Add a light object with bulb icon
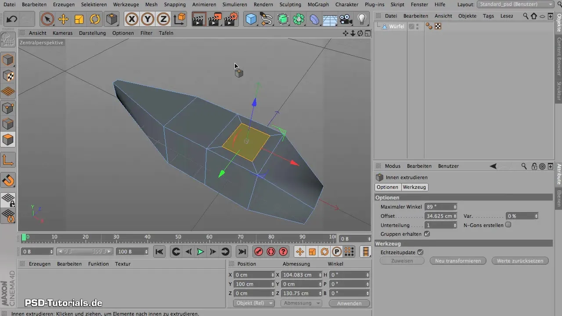Image resolution: width=562 pixels, height=316 pixels. (362, 19)
